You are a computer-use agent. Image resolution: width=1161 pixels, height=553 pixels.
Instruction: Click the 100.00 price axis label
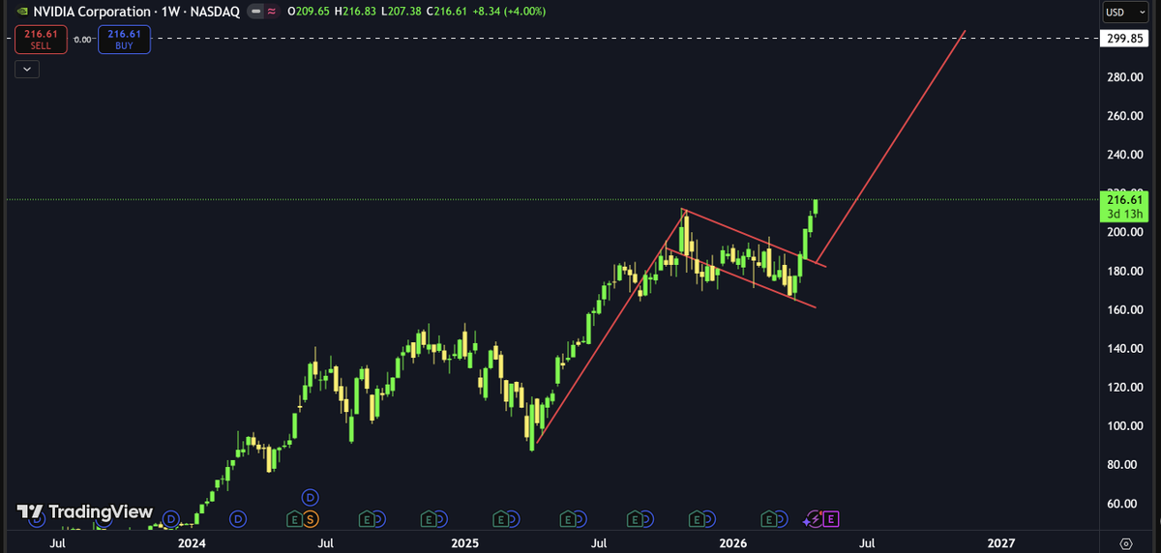pos(1126,425)
